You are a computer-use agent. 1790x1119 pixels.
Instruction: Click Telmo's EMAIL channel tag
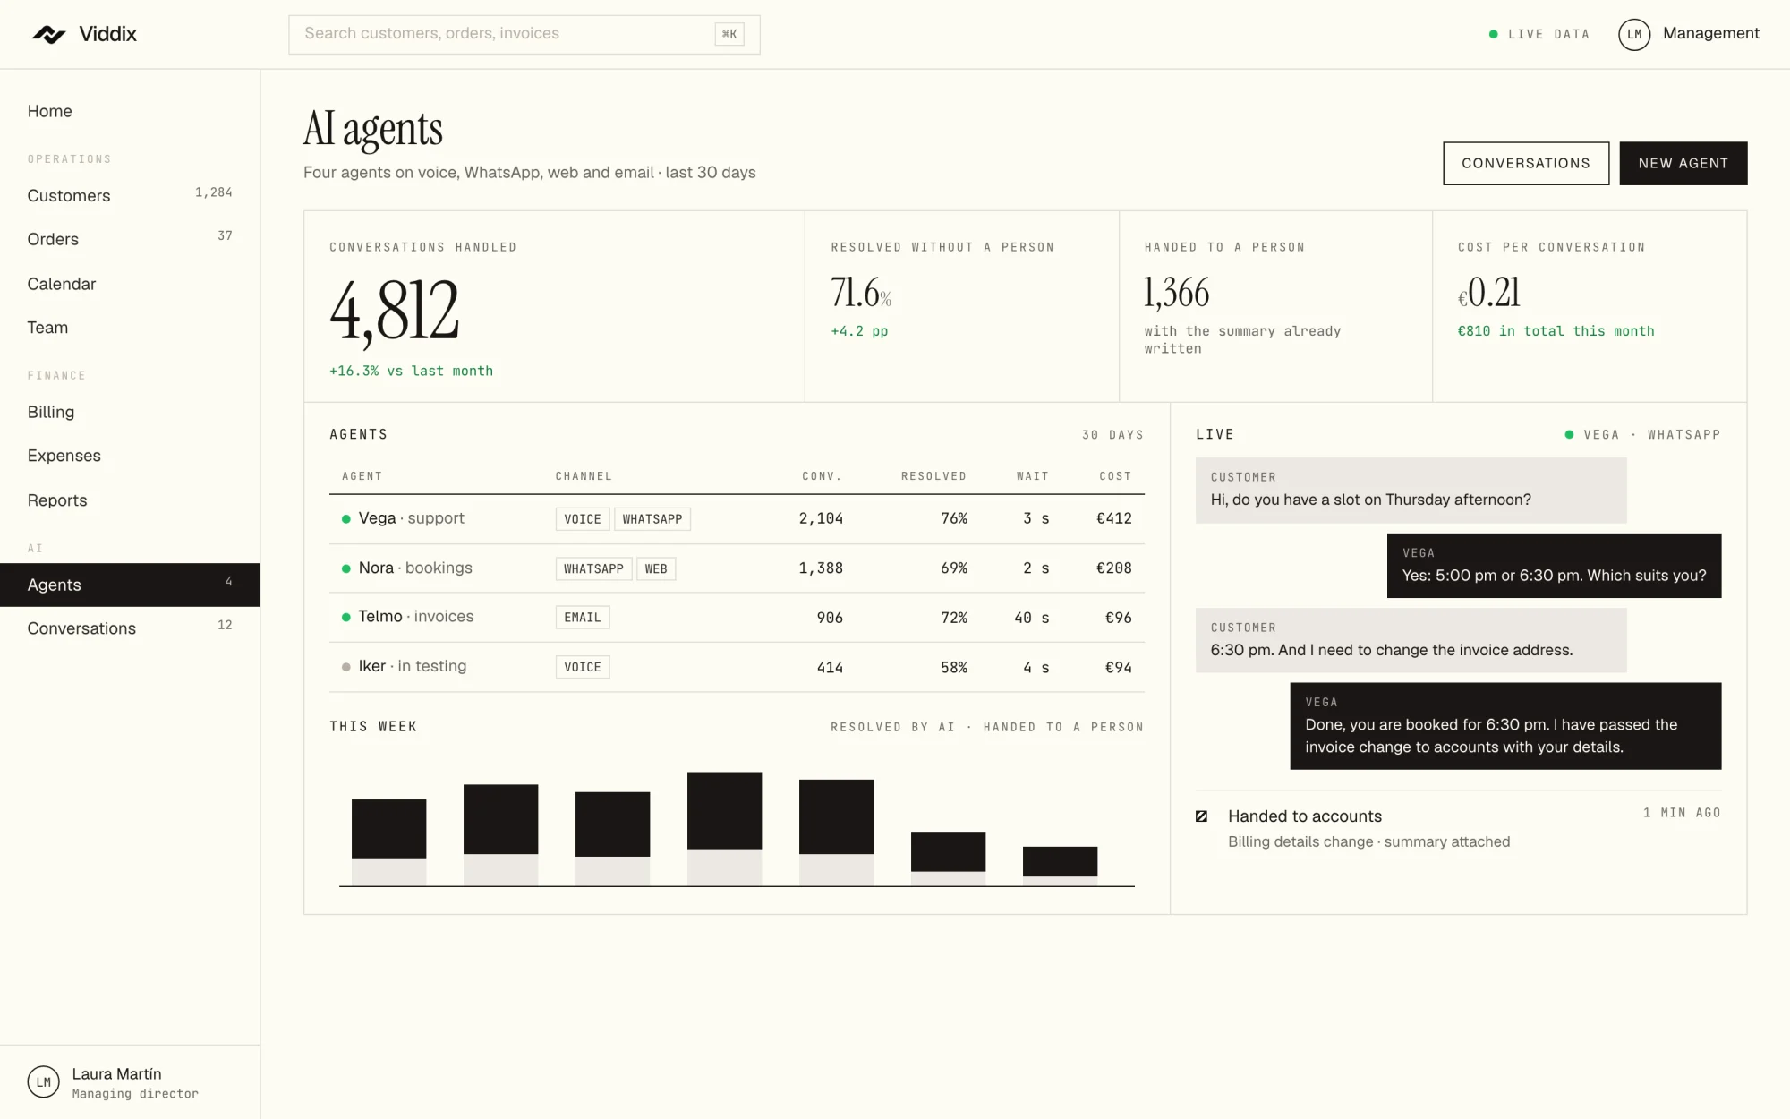[x=583, y=618]
